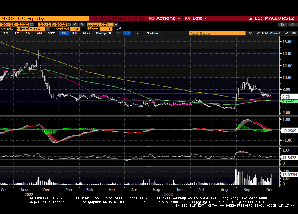Switch to line chart type

coord(119,33)
